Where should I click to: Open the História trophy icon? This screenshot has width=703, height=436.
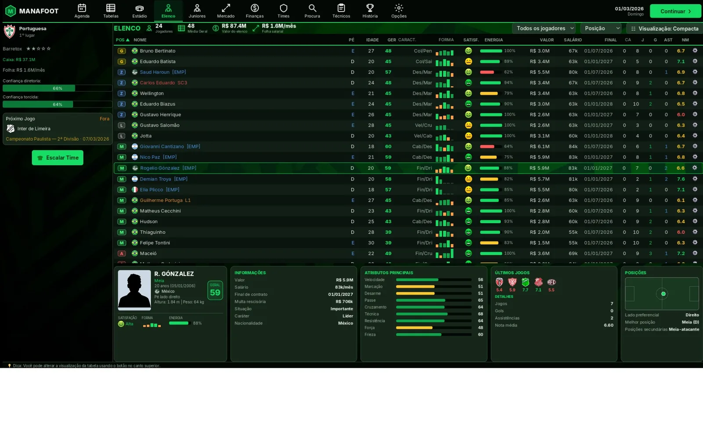(x=370, y=8)
